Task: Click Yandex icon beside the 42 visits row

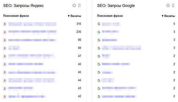Action: (5, 96)
